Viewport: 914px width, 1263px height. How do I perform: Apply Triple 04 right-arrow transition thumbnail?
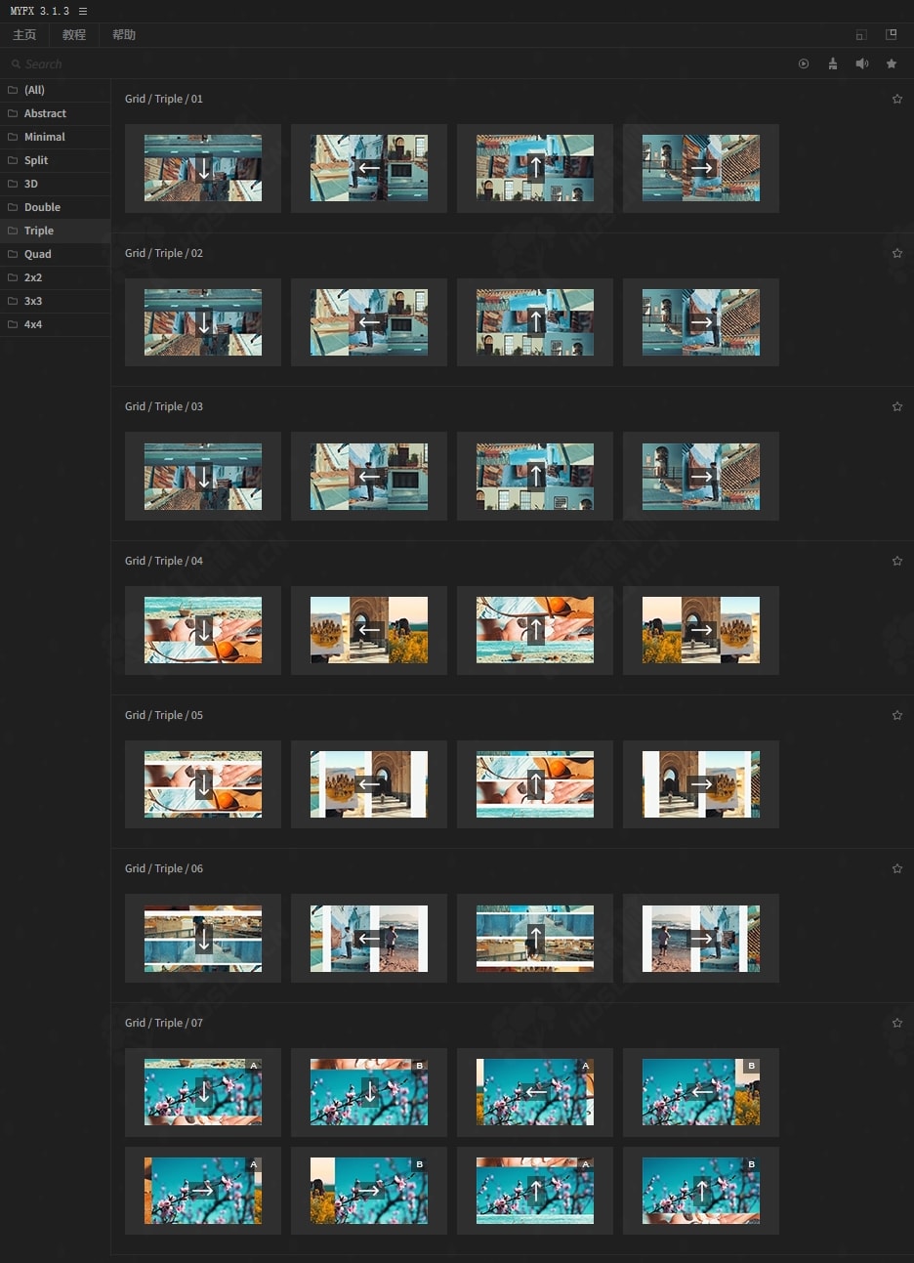tap(701, 630)
